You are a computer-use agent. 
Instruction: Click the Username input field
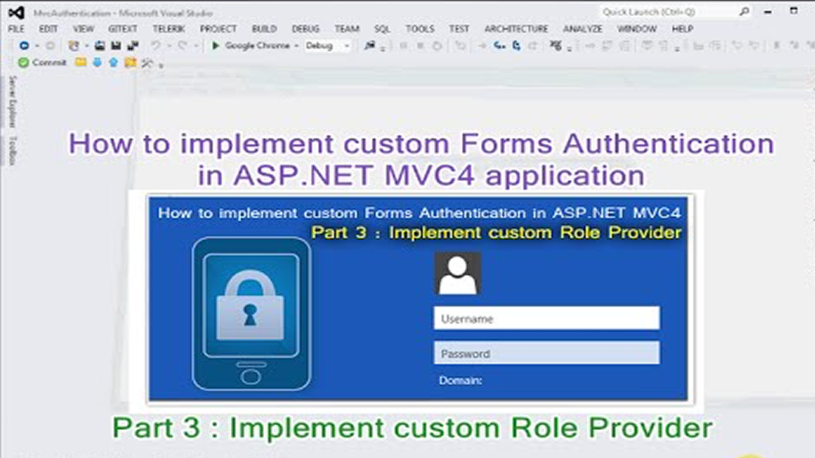[x=547, y=318]
